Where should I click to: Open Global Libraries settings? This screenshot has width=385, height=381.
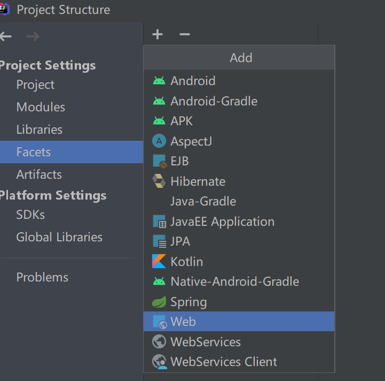click(59, 237)
